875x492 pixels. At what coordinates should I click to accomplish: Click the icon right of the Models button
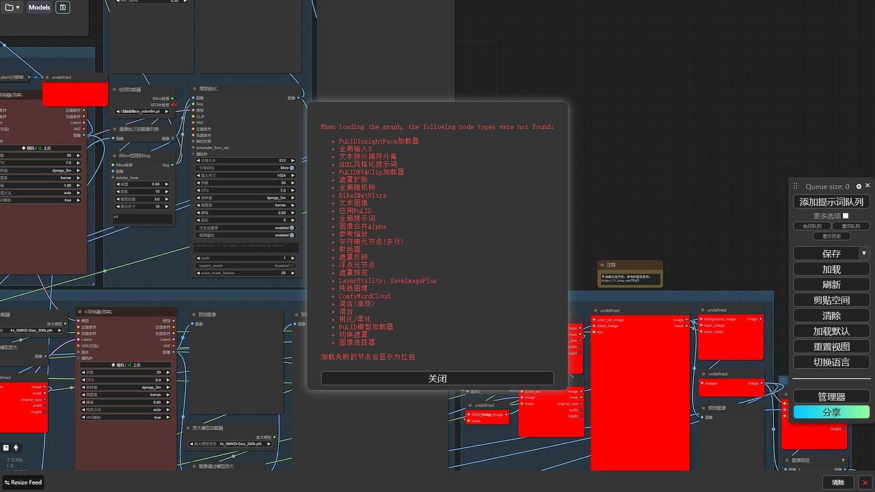coord(62,8)
